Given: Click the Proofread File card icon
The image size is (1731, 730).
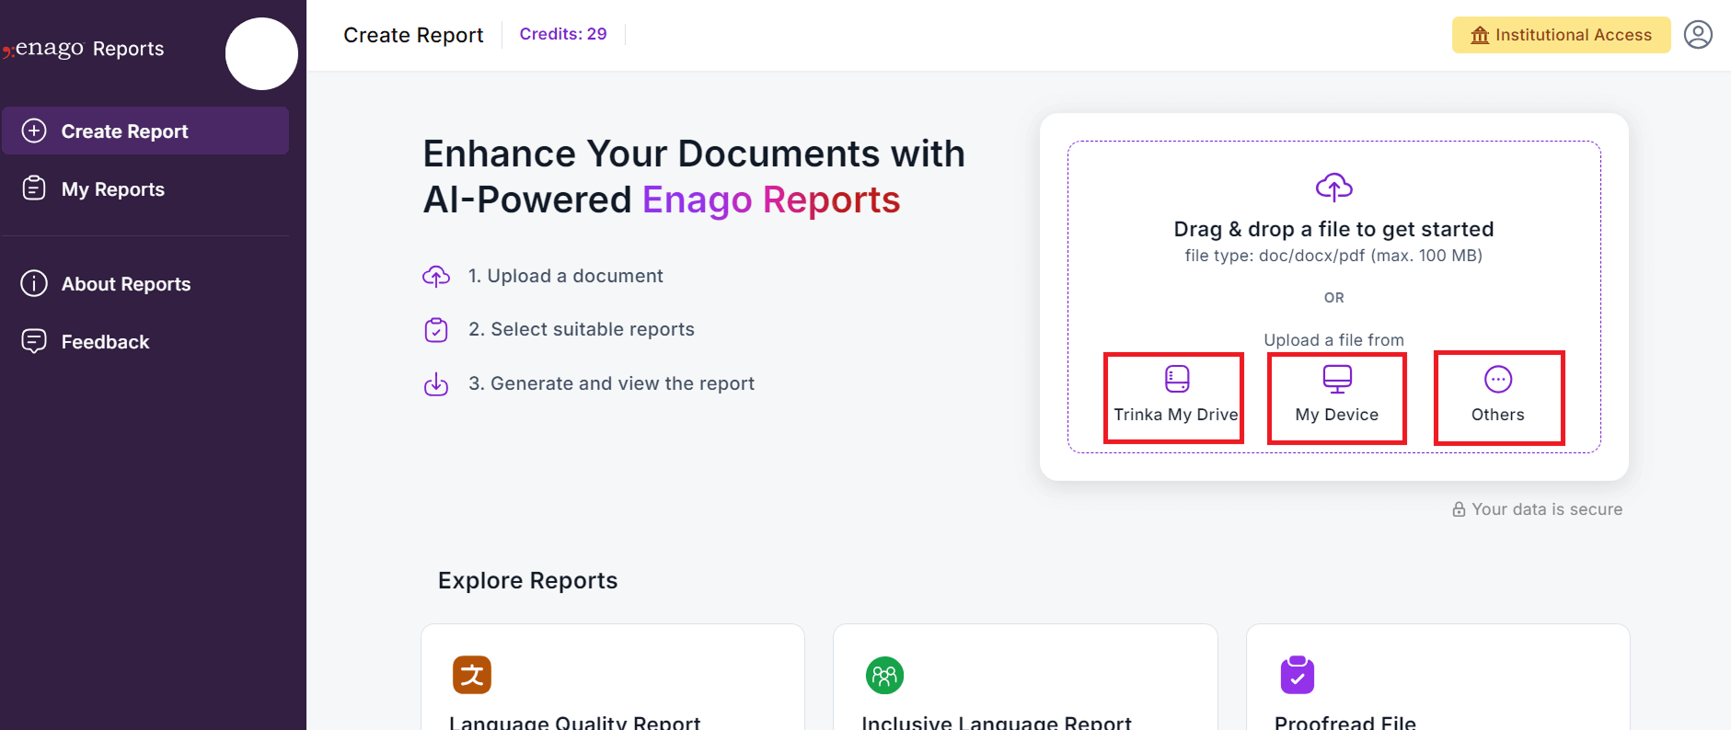Looking at the screenshot, I should (1298, 675).
